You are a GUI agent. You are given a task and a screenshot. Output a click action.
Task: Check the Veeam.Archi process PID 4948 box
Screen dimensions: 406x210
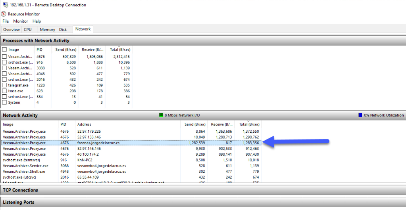(4, 74)
